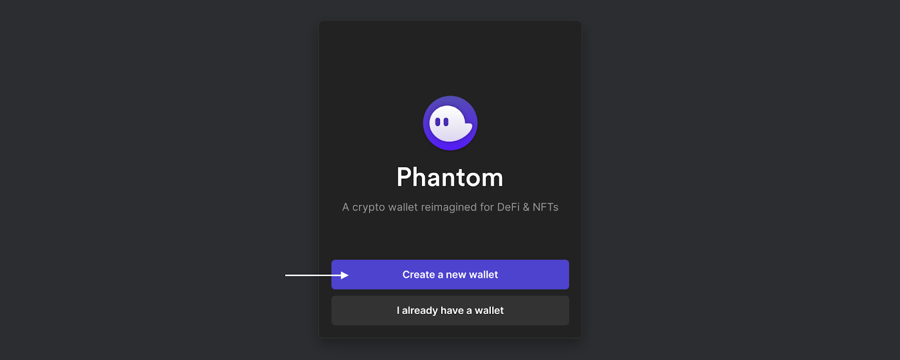Click the word DeFi in the tagline
This screenshot has width=900, height=360.
(508, 207)
